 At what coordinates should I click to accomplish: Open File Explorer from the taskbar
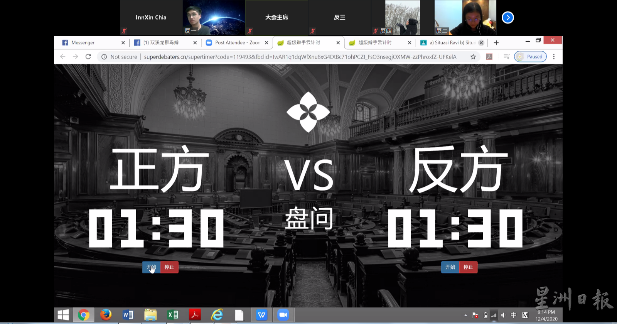150,315
